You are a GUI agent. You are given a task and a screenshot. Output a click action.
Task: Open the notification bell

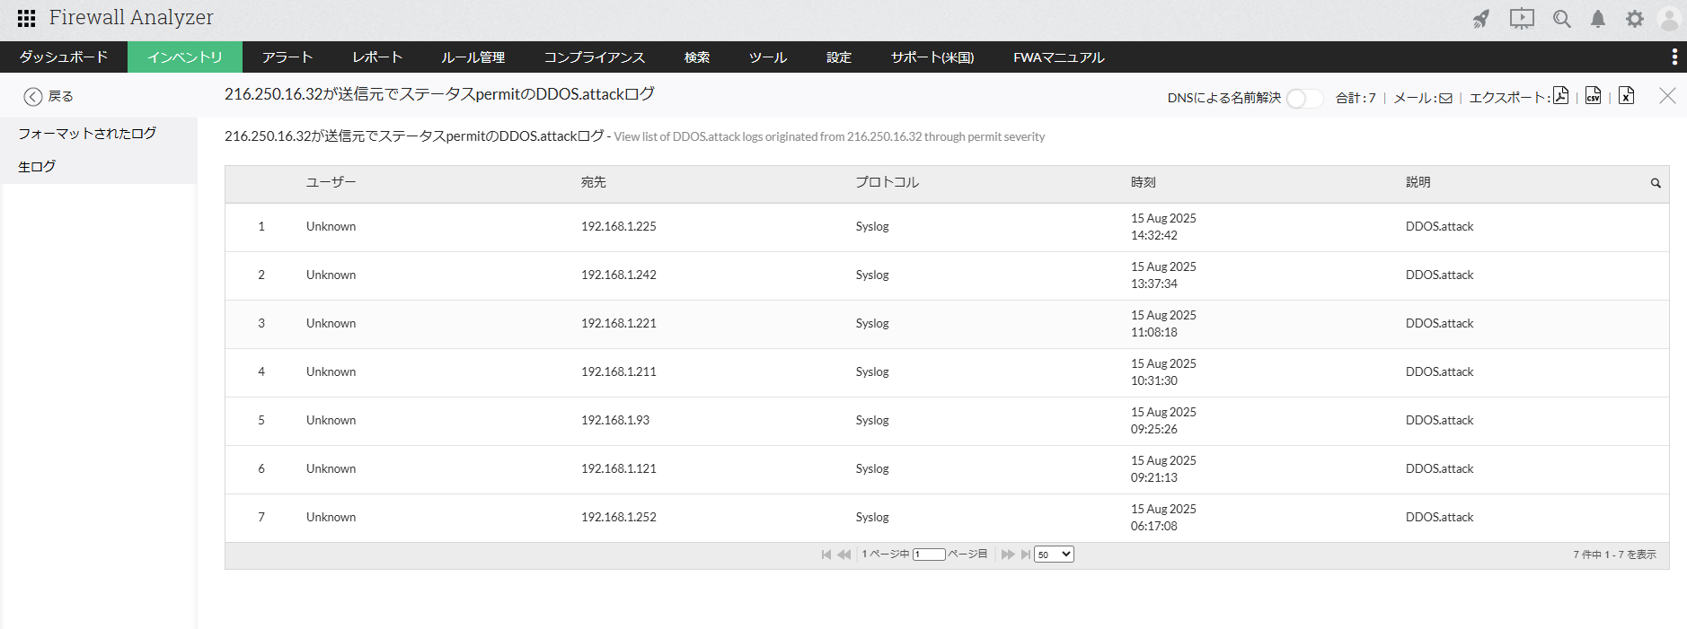pyautogui.click(x=1598, y=19)
